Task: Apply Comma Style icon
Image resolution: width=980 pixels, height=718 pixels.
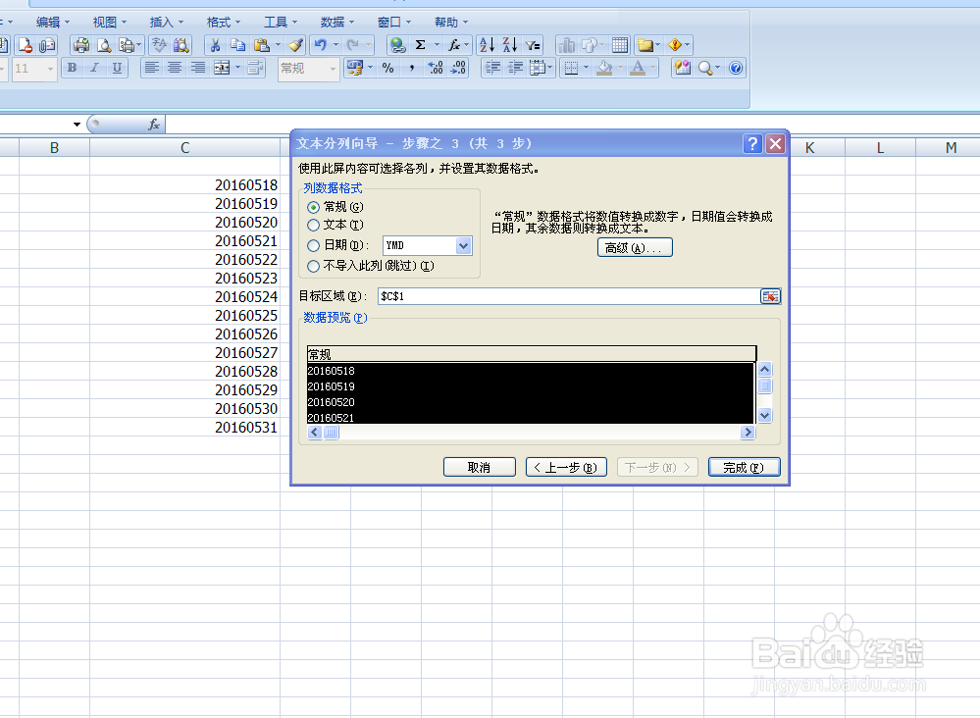Action: click(x=411, y=68)
